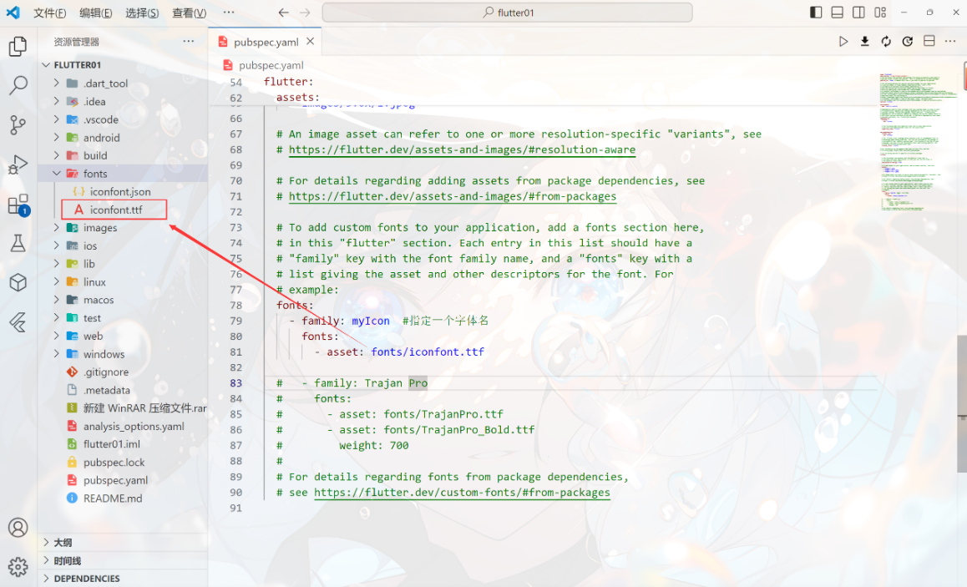Close the pubspec.yaml editor tab

pos(311,42)
